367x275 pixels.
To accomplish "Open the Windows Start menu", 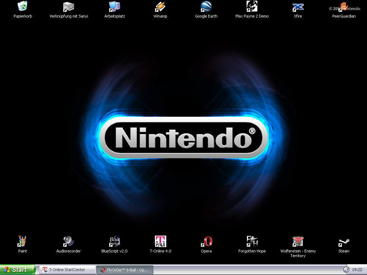I will pyautogui.click(x=17, y=270).
